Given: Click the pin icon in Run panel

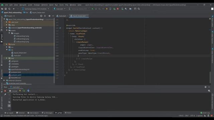Looking at the screenshot, I should click(x=5, y=94).
